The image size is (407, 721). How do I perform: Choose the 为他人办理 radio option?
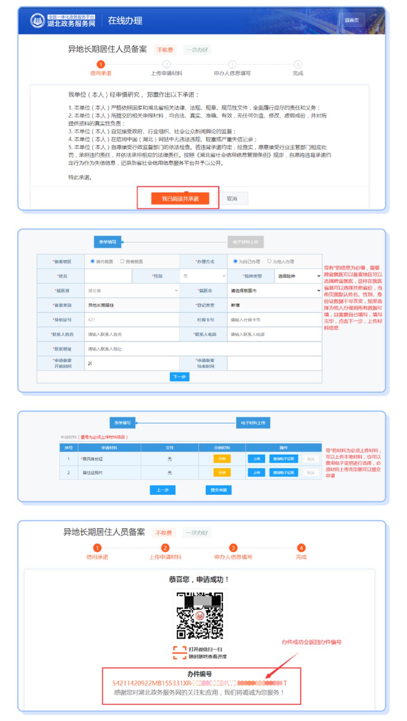[269, 261]
